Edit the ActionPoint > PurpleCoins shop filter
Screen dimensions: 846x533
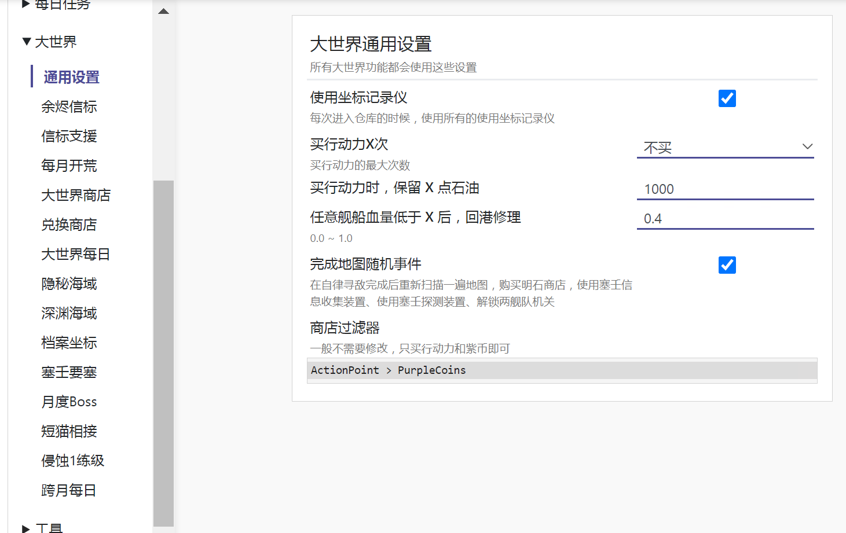tap(562, 370)
